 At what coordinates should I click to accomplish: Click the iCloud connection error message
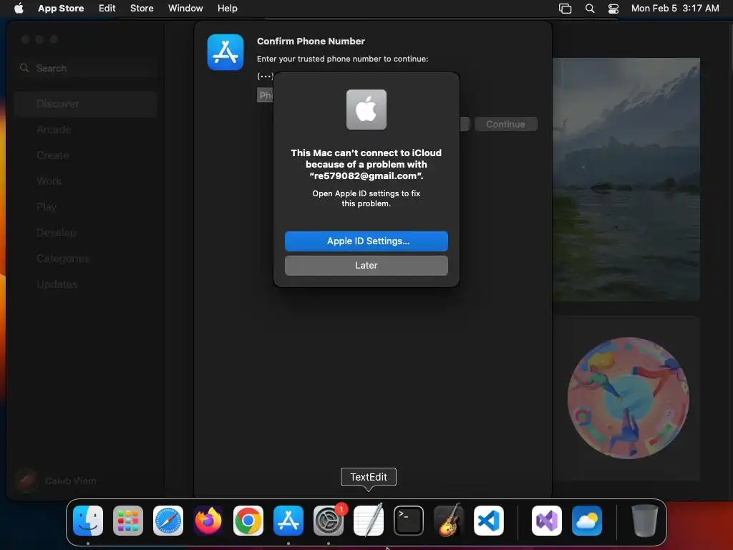(366, 164)
